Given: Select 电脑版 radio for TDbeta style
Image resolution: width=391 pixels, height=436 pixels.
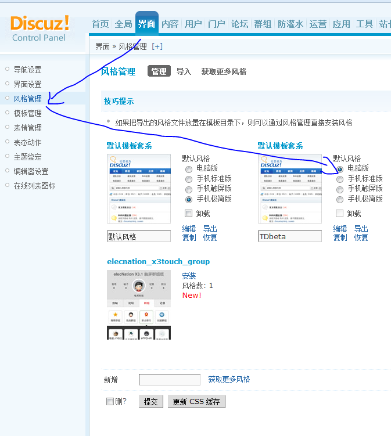Looking at the screenshot, I should pos(340,169).
